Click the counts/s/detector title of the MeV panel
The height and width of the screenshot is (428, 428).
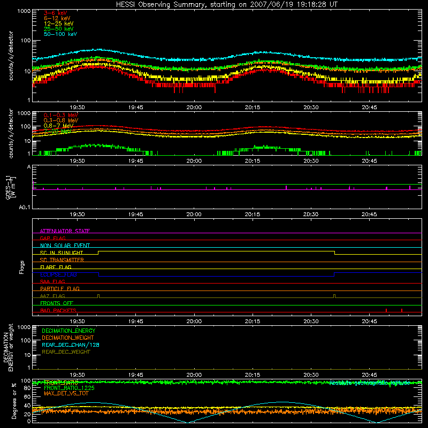pyautogui.click(x=11, y=133)
